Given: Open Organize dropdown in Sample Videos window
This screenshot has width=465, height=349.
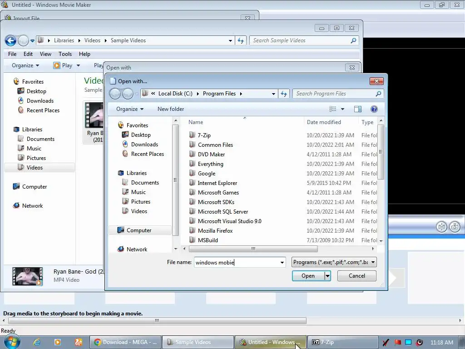Looking at the screenshot, I should coord(25,65).
